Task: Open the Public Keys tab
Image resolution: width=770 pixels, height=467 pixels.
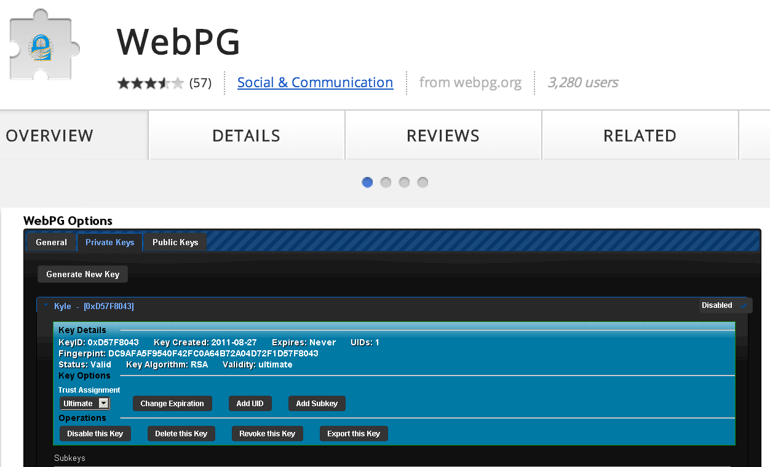Action: click(175, 242)
